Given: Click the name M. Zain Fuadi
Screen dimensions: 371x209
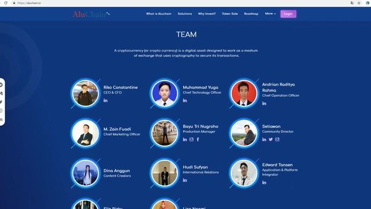Looking at the screenshot, I should point(117,129).
